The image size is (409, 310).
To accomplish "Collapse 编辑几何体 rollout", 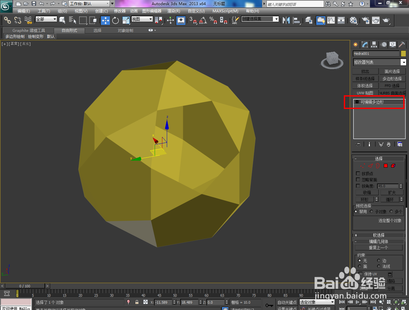I will tap(379, 242).
